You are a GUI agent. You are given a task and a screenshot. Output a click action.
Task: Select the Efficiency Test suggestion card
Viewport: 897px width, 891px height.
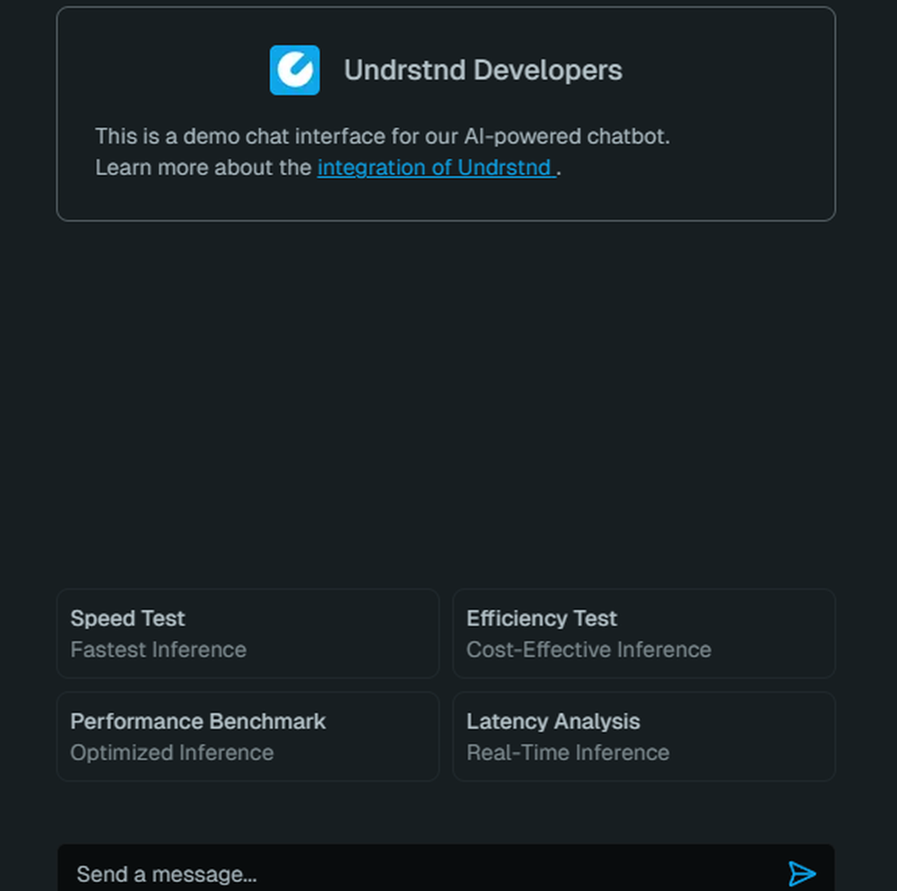pos(644,633)
